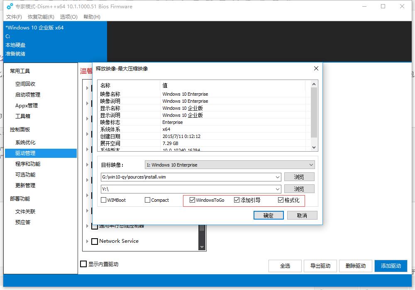415x290 pixels.
Task: Click the Dism++ gear app icon
Action: [x=10, y=6]
